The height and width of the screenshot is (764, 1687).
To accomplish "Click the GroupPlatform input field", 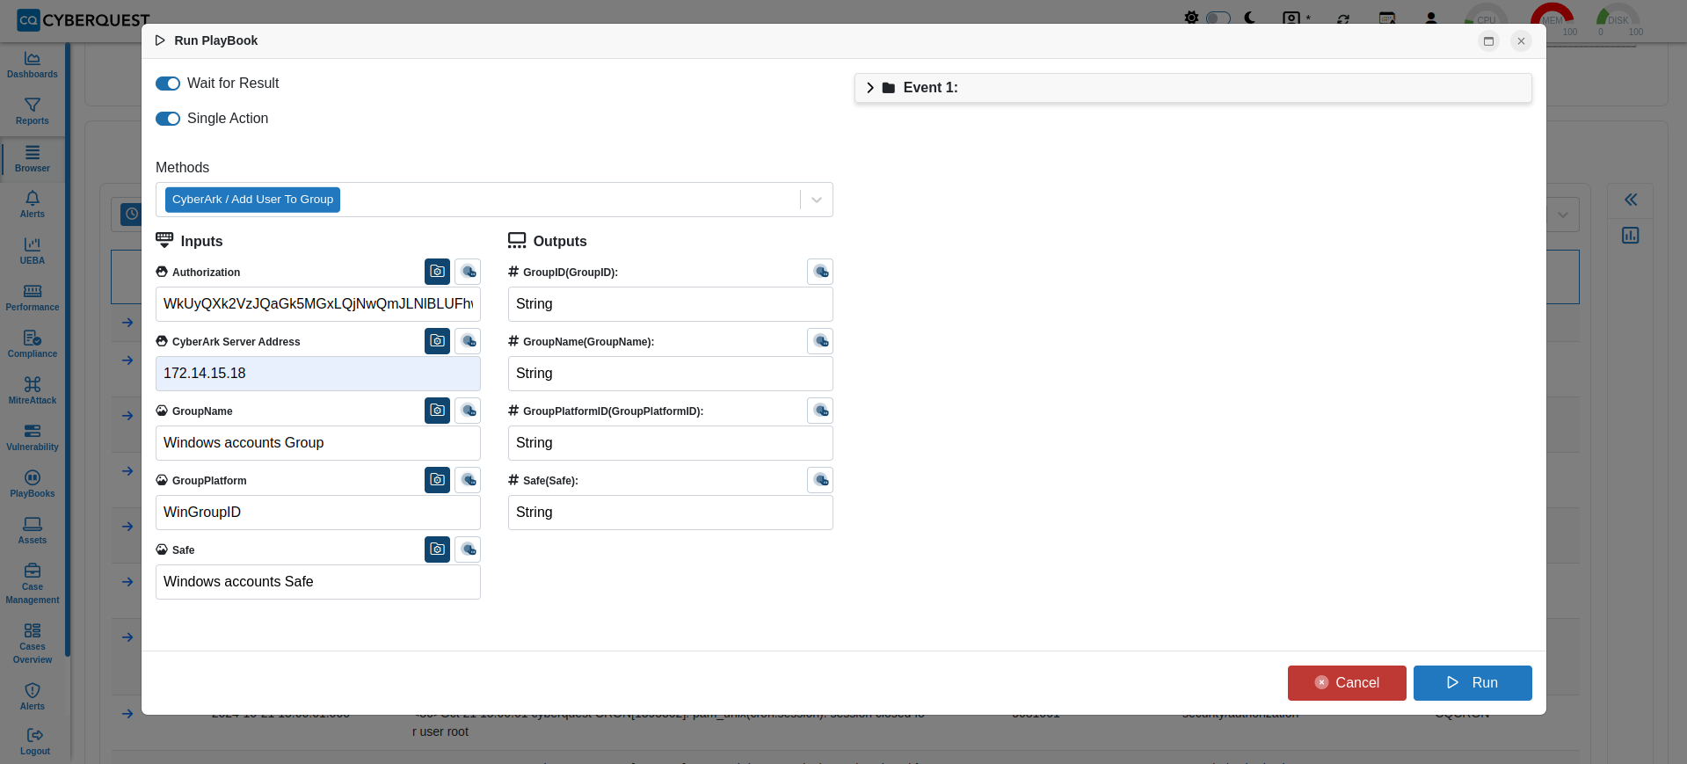I will tap(318, 513).
